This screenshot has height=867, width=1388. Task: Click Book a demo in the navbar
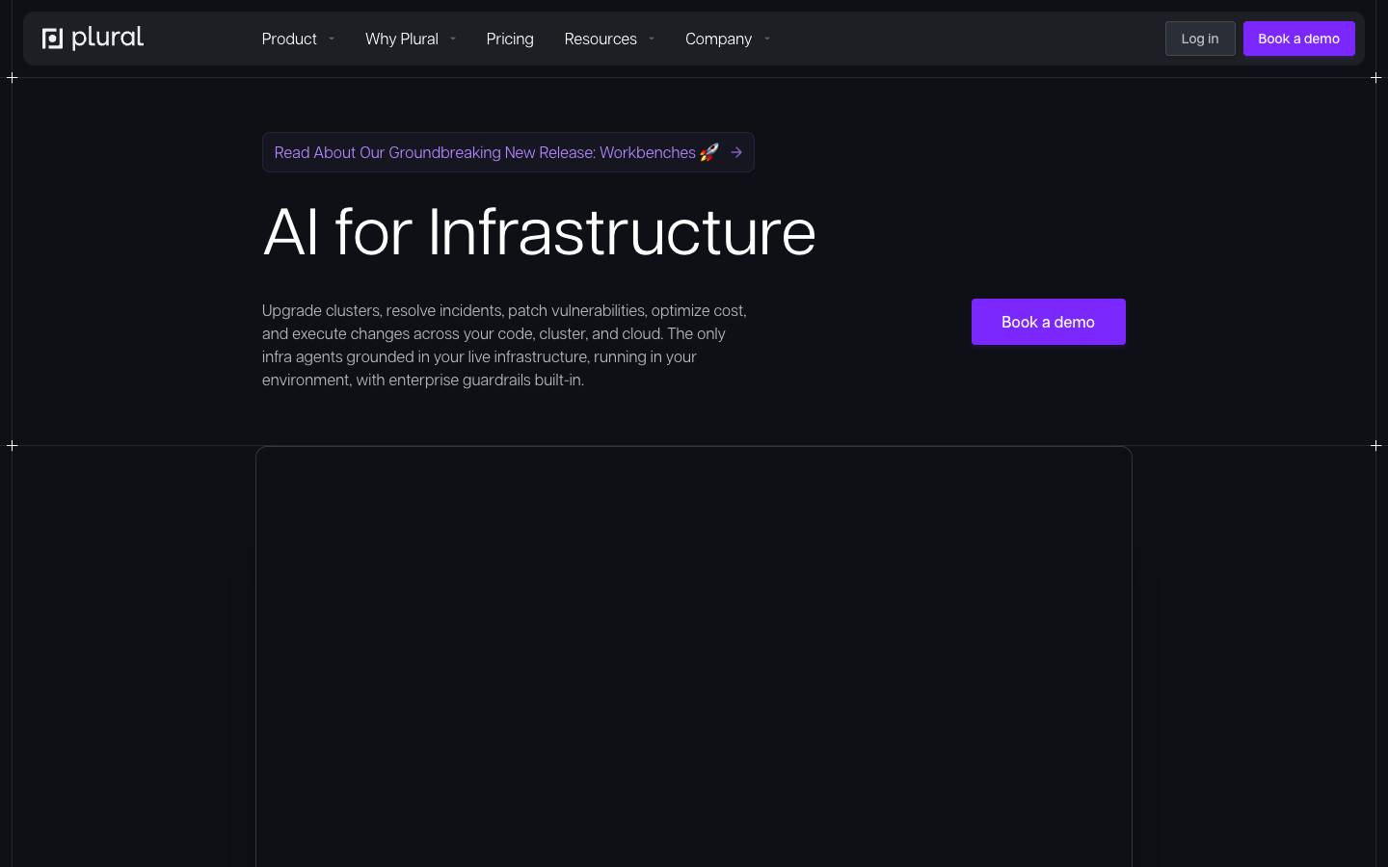1299,39
